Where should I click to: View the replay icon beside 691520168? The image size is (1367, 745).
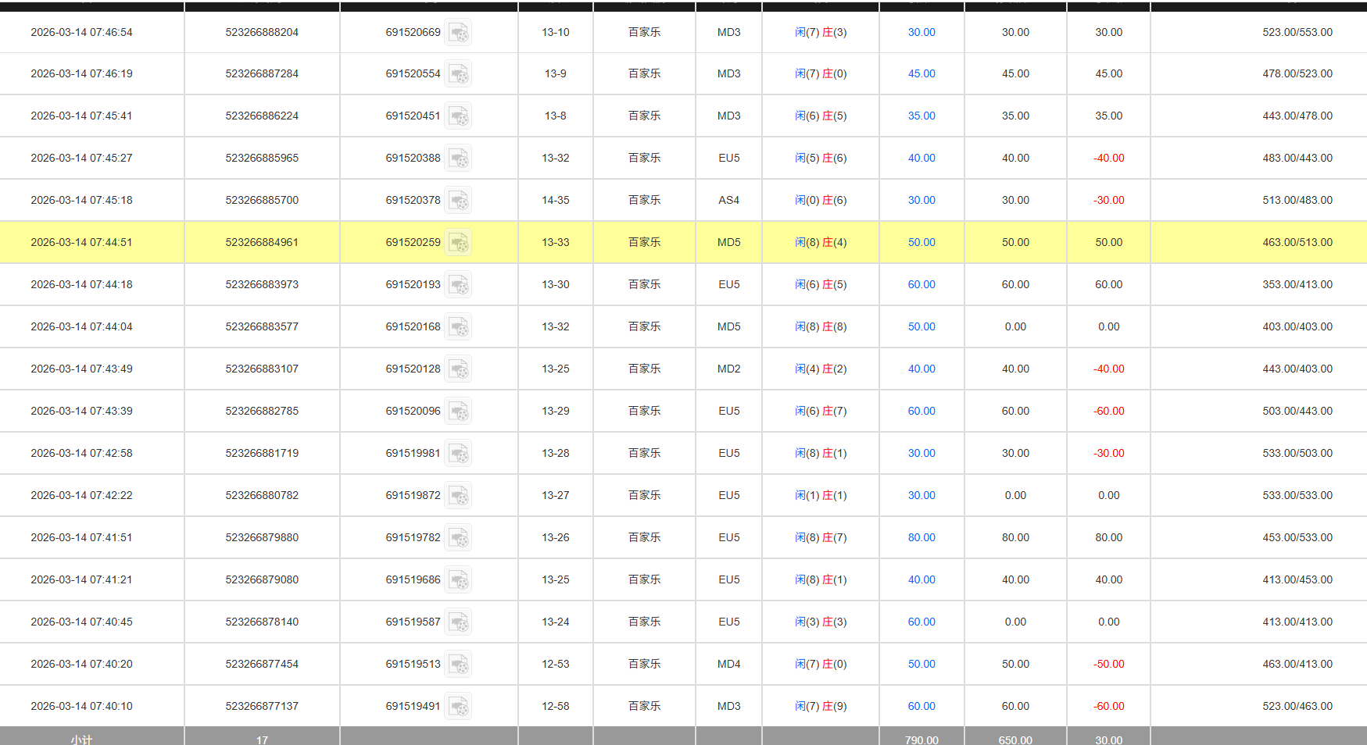[458, 327]
